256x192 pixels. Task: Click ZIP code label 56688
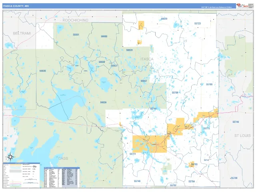click(x=104, y=36)
